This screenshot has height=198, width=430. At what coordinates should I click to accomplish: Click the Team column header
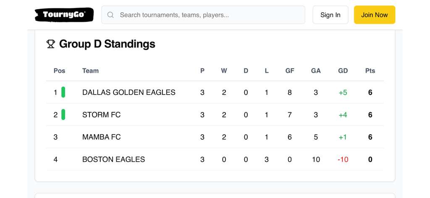pyautogui.click(x=90, y=70)
